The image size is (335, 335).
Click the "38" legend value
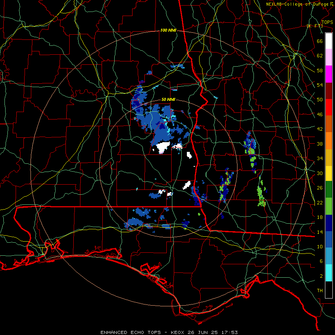click(x=320, y=144)
